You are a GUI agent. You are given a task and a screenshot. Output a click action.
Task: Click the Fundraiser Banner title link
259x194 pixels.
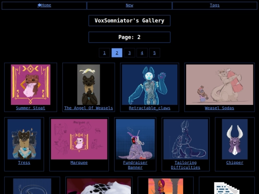tap(135, 165)
